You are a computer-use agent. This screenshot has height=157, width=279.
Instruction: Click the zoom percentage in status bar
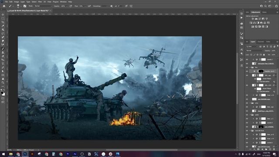pyautogui.click(x=10, y=150)
